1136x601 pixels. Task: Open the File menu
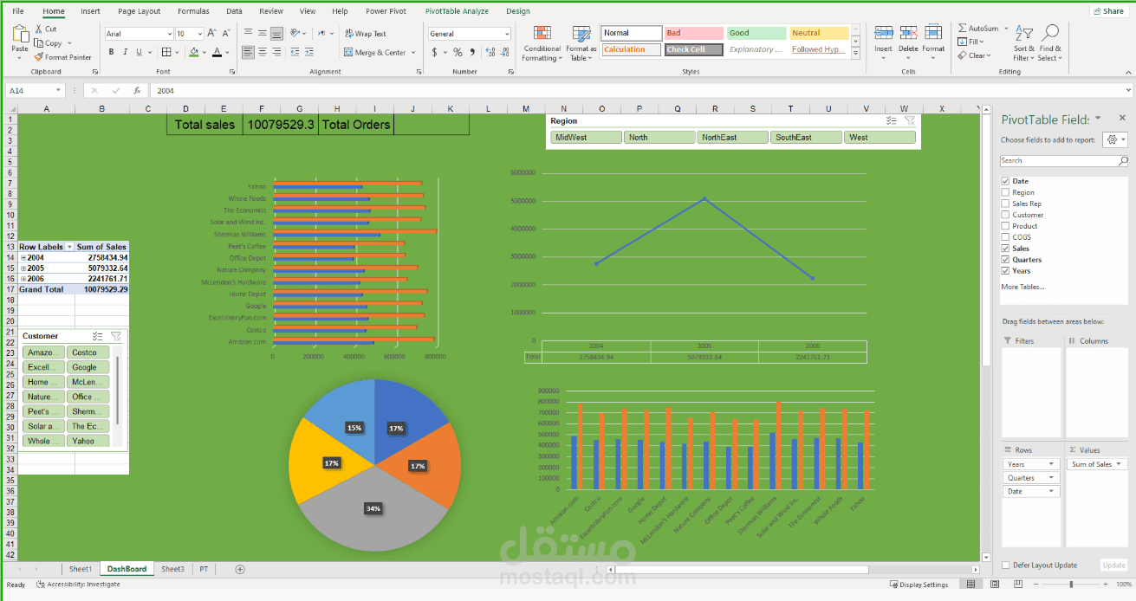click(18, 11)
